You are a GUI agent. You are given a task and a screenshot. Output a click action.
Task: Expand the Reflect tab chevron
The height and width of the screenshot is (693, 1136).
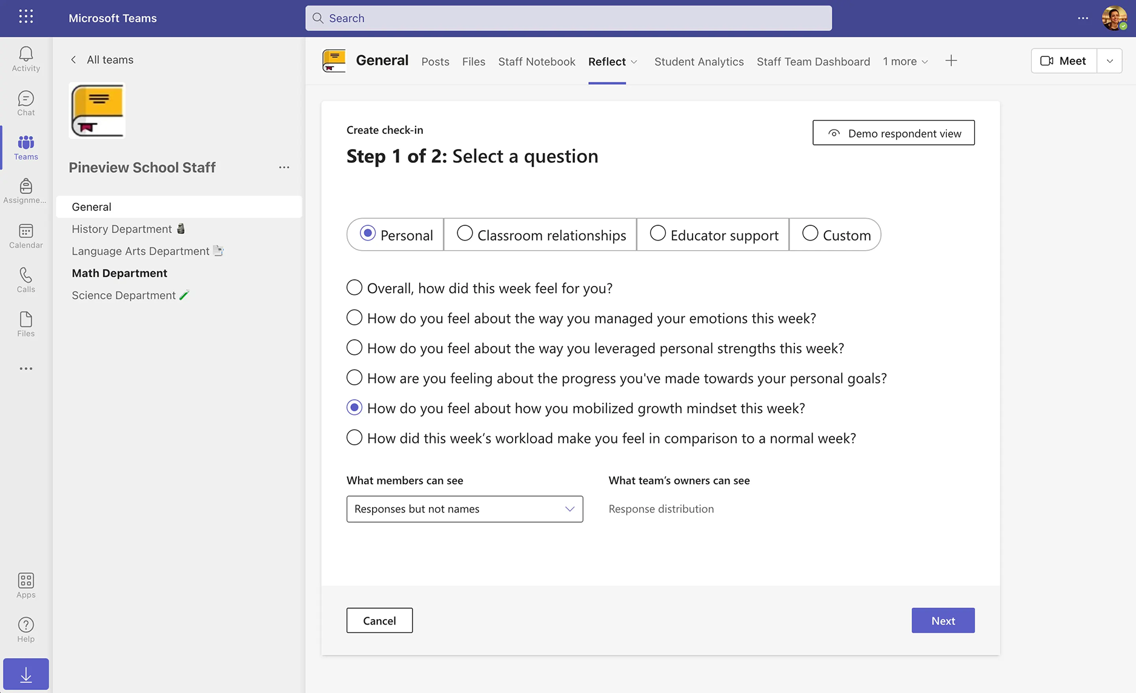pos(633,62)
